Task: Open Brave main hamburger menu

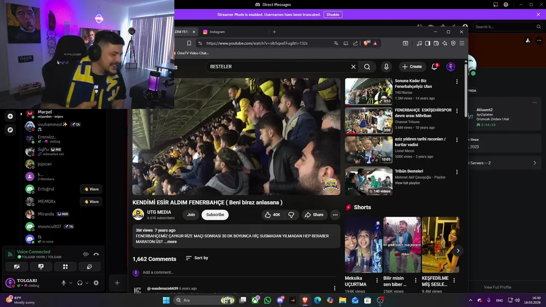Action: pos(462,43)
